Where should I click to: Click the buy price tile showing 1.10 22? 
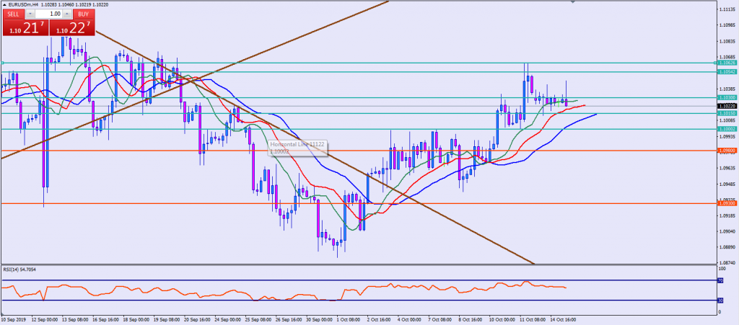71,27
